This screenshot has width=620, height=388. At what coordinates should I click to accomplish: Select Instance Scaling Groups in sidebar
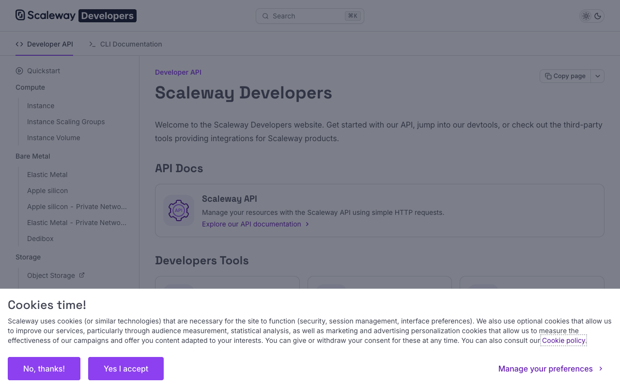coord(66,122)
